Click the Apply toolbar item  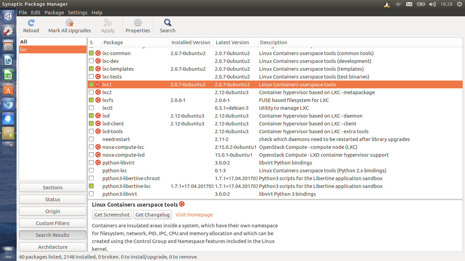click(108, 26)
